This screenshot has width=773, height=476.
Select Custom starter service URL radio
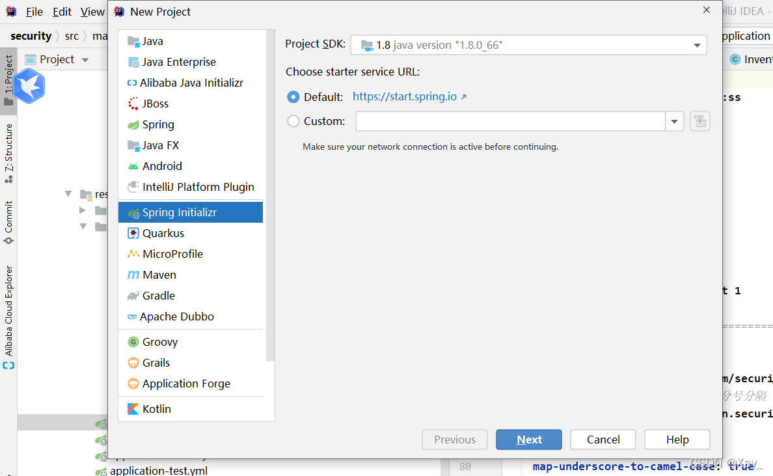coord(293,121)
